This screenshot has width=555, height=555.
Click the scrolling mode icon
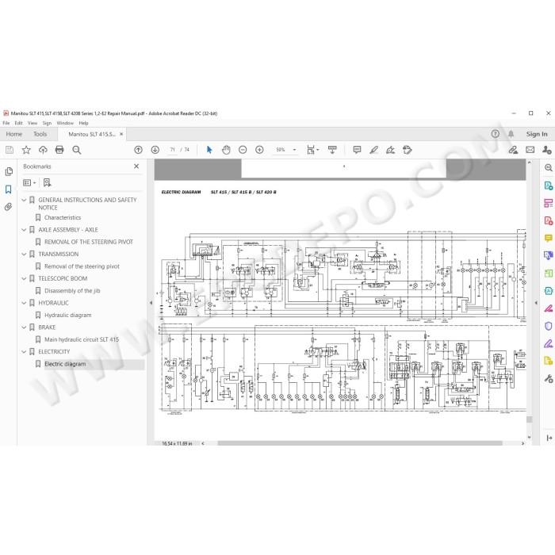pos(332,150)
